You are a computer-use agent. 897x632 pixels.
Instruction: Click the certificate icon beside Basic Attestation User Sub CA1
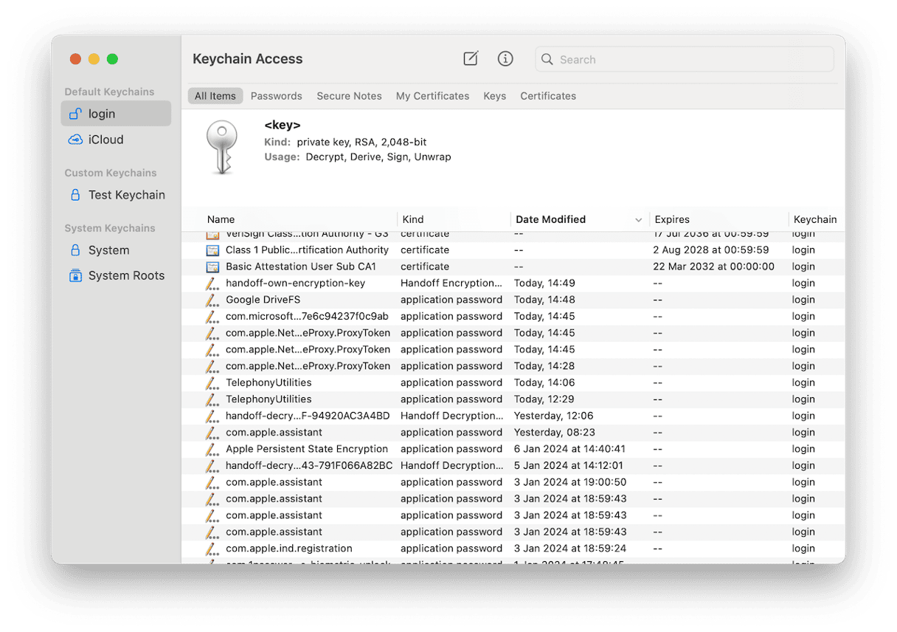pyautogui.click(x=212, y=267)
